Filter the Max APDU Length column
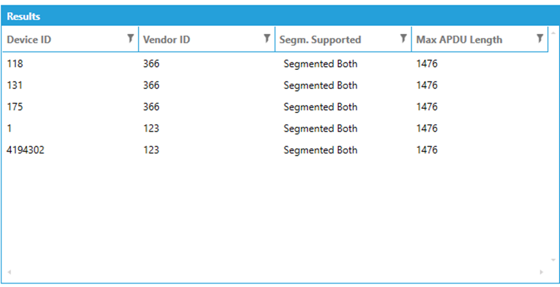This screenshot has width=560, height=287. tap(539, 39)
